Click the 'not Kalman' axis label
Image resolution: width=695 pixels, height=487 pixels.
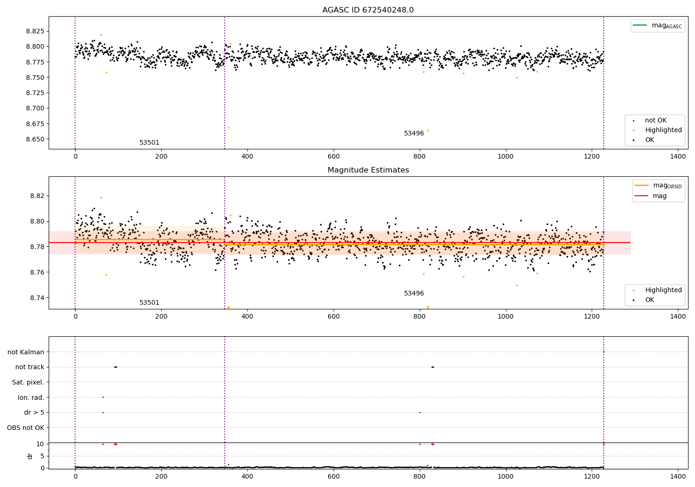coord(26,352)
